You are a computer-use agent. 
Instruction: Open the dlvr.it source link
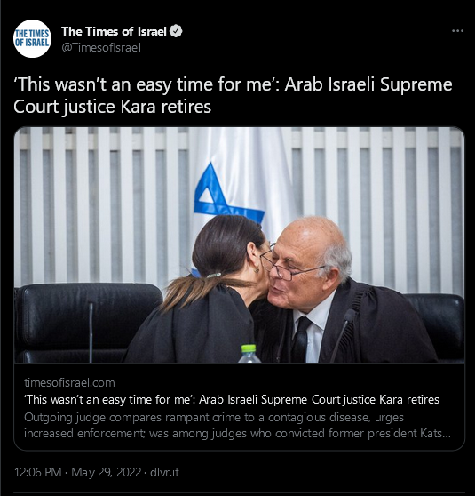[164, 472]
